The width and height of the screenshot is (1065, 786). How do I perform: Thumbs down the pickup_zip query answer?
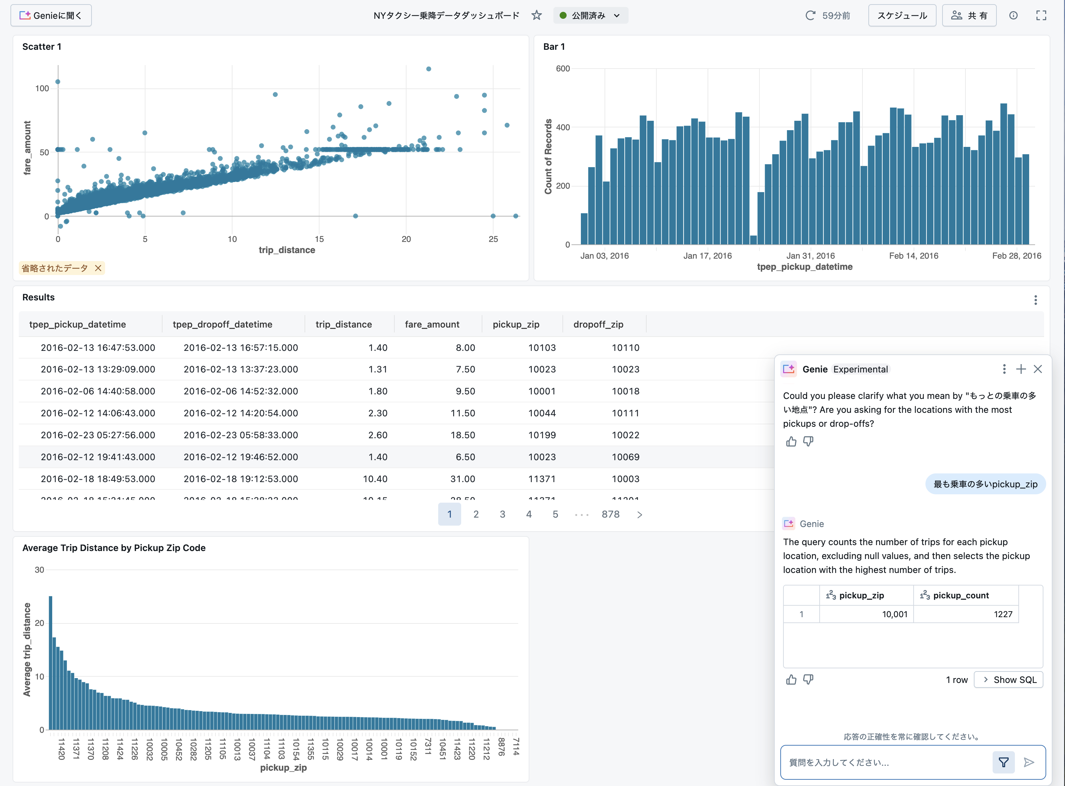tap(808, 679)
